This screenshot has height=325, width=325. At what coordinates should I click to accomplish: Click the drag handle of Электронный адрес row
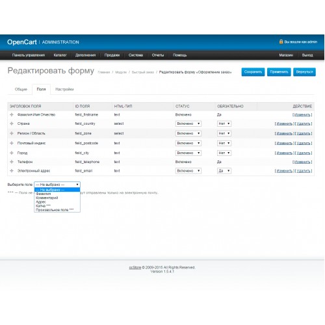click(x=12, y=170)
